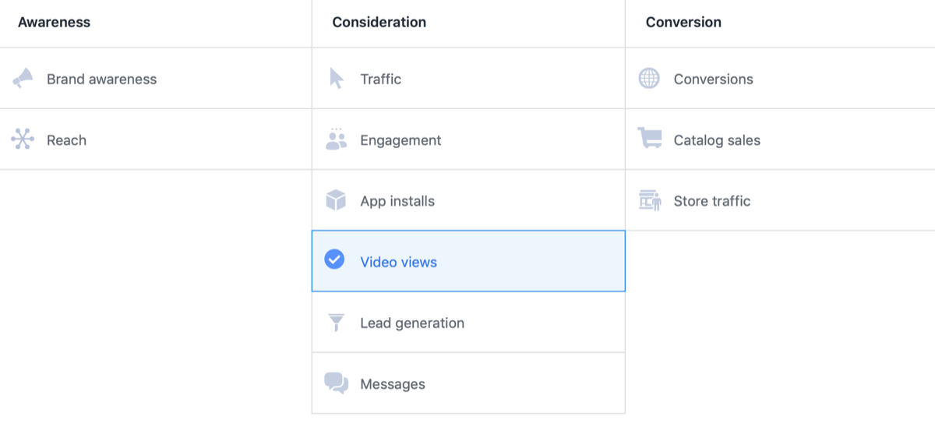Click the Reach network nodes icon
Viewport: 935px width, 434px height.
tap(23, 140)
